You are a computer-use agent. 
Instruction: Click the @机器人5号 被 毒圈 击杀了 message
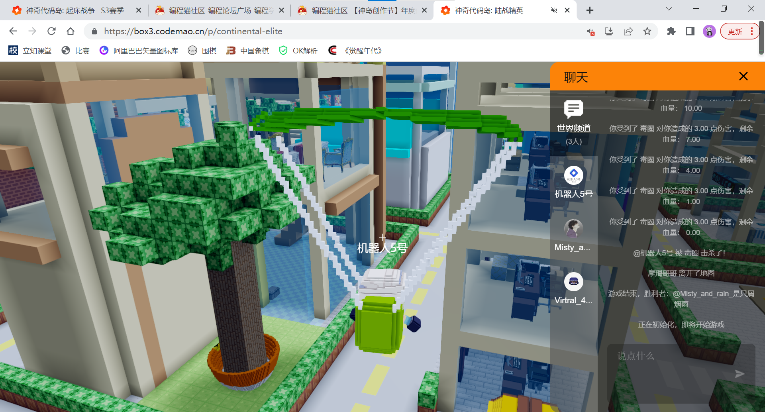(x=679, y=253)
